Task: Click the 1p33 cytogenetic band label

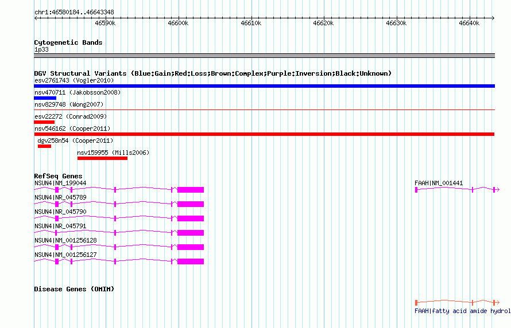Action: 41,50
